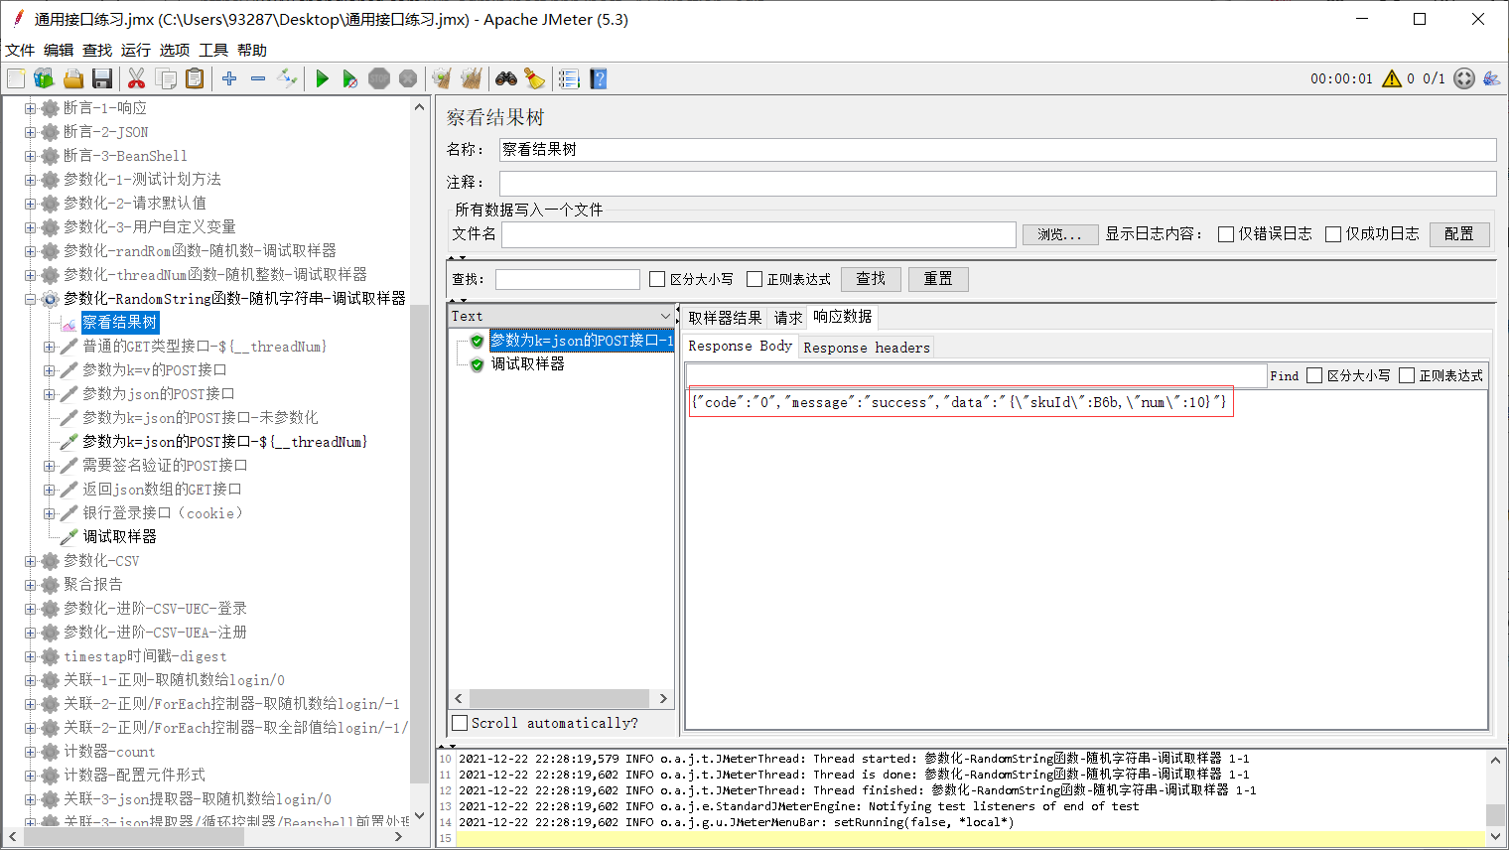The width and height of the screenshot is (1509, 850).
Task: Switch to 请求 tab
Action: [x=788, y=318]
